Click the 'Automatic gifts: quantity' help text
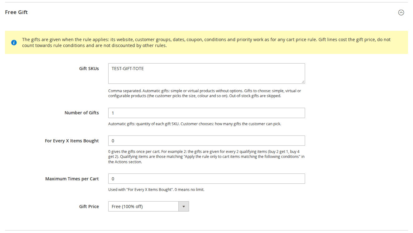413x233 pixels. (x=195, y=124)
